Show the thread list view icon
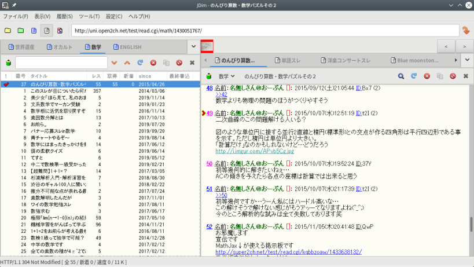Image resolution: width=474 pixels, height=267 pixels. click(x=34, y=31)
